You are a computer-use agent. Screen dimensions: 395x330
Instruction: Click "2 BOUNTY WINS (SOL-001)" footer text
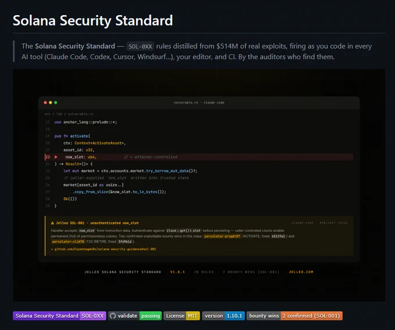point(251,272)
